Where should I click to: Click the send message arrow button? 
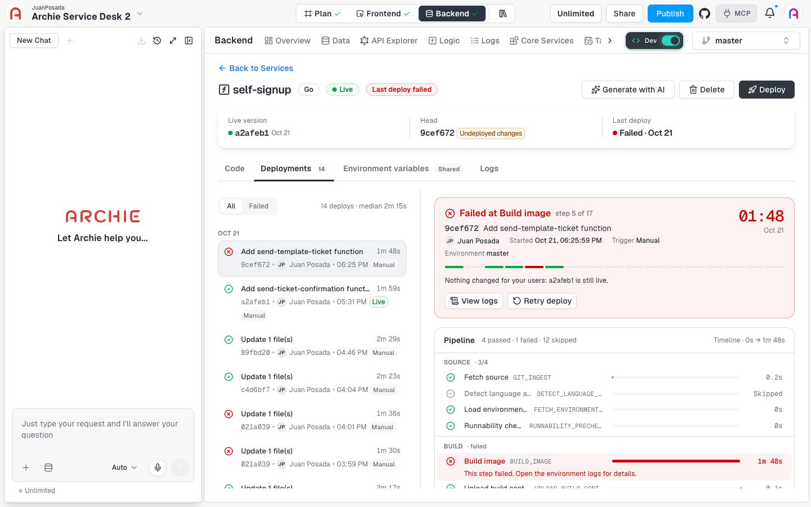pyautogui.click(x=180, y=468)
